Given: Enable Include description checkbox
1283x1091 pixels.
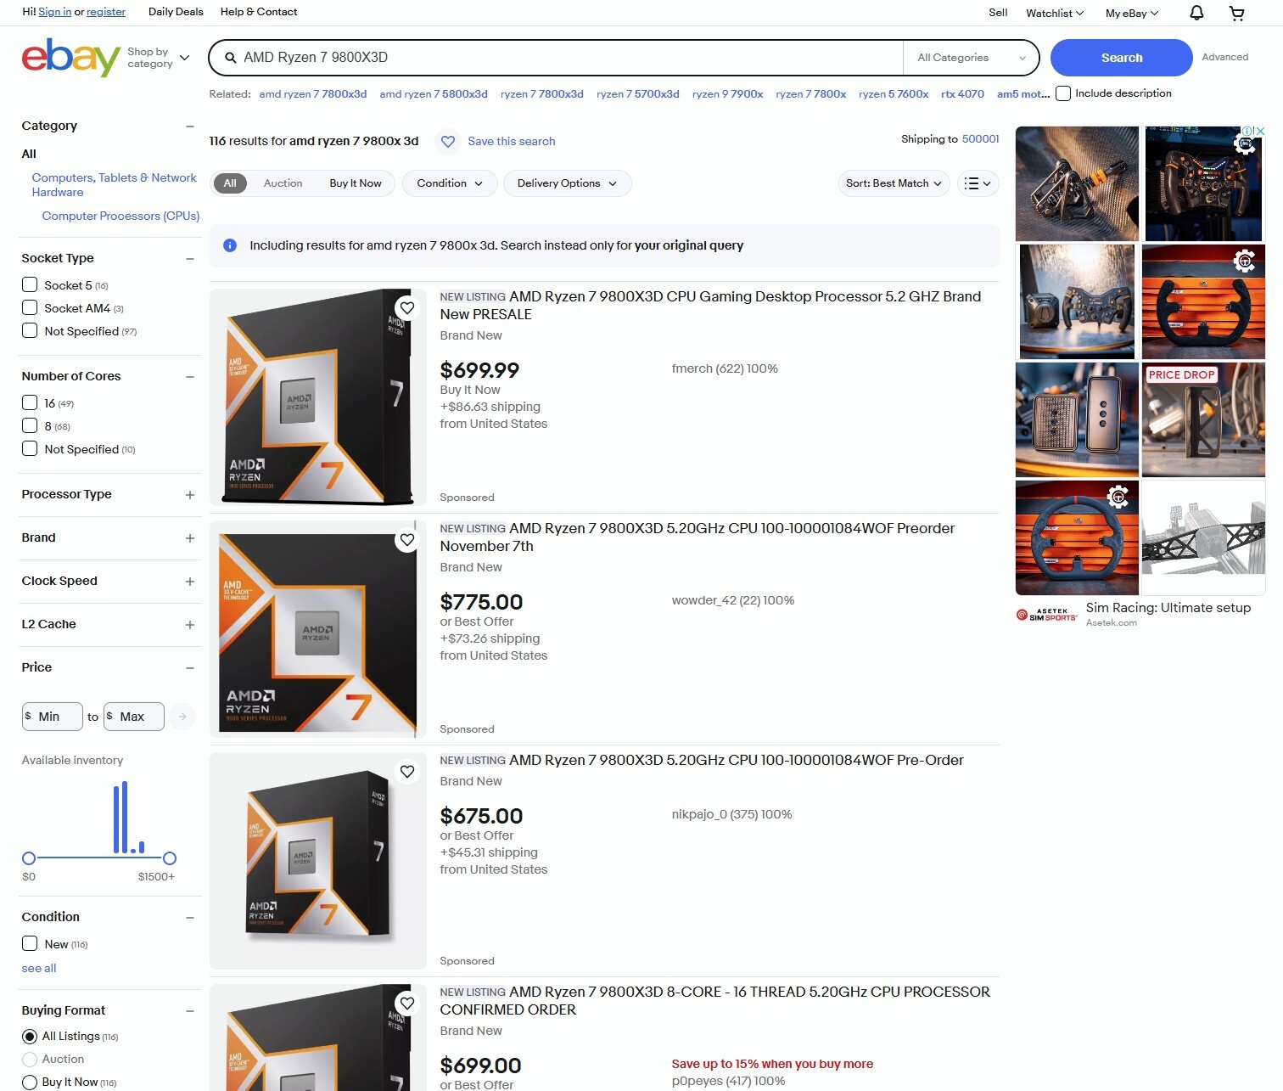Looking at the screenshot, I should (x=1063, y=93).
